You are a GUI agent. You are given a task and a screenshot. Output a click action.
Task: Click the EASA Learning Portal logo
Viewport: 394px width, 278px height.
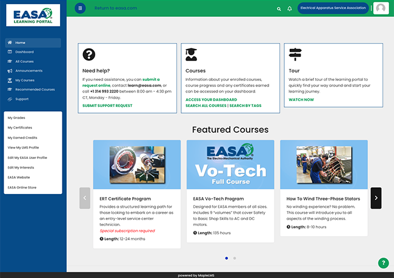33,15
